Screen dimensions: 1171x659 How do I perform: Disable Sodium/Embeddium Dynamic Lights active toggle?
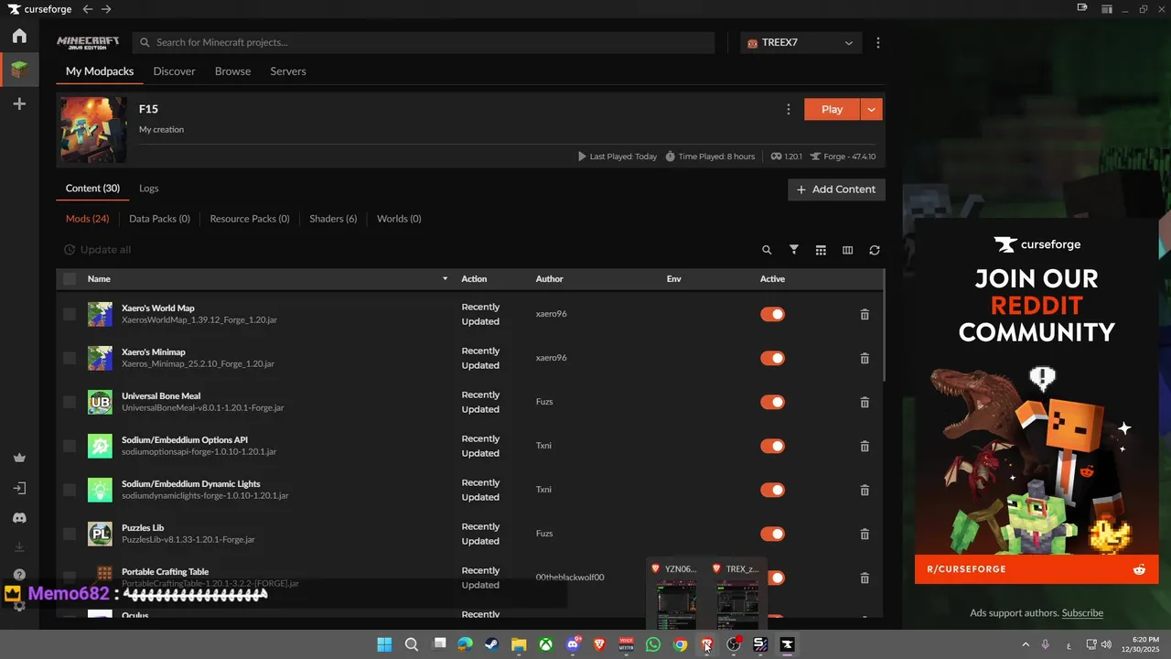[x=772, y=490]
